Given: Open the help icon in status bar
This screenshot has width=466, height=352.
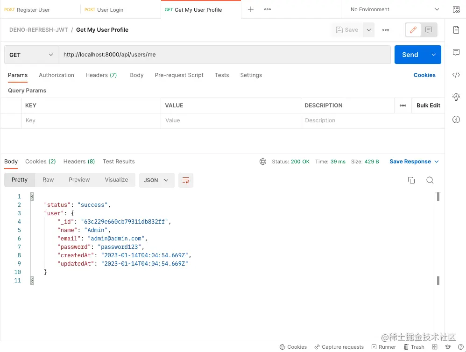Looking at the screenshot, I should click(461, 347).
